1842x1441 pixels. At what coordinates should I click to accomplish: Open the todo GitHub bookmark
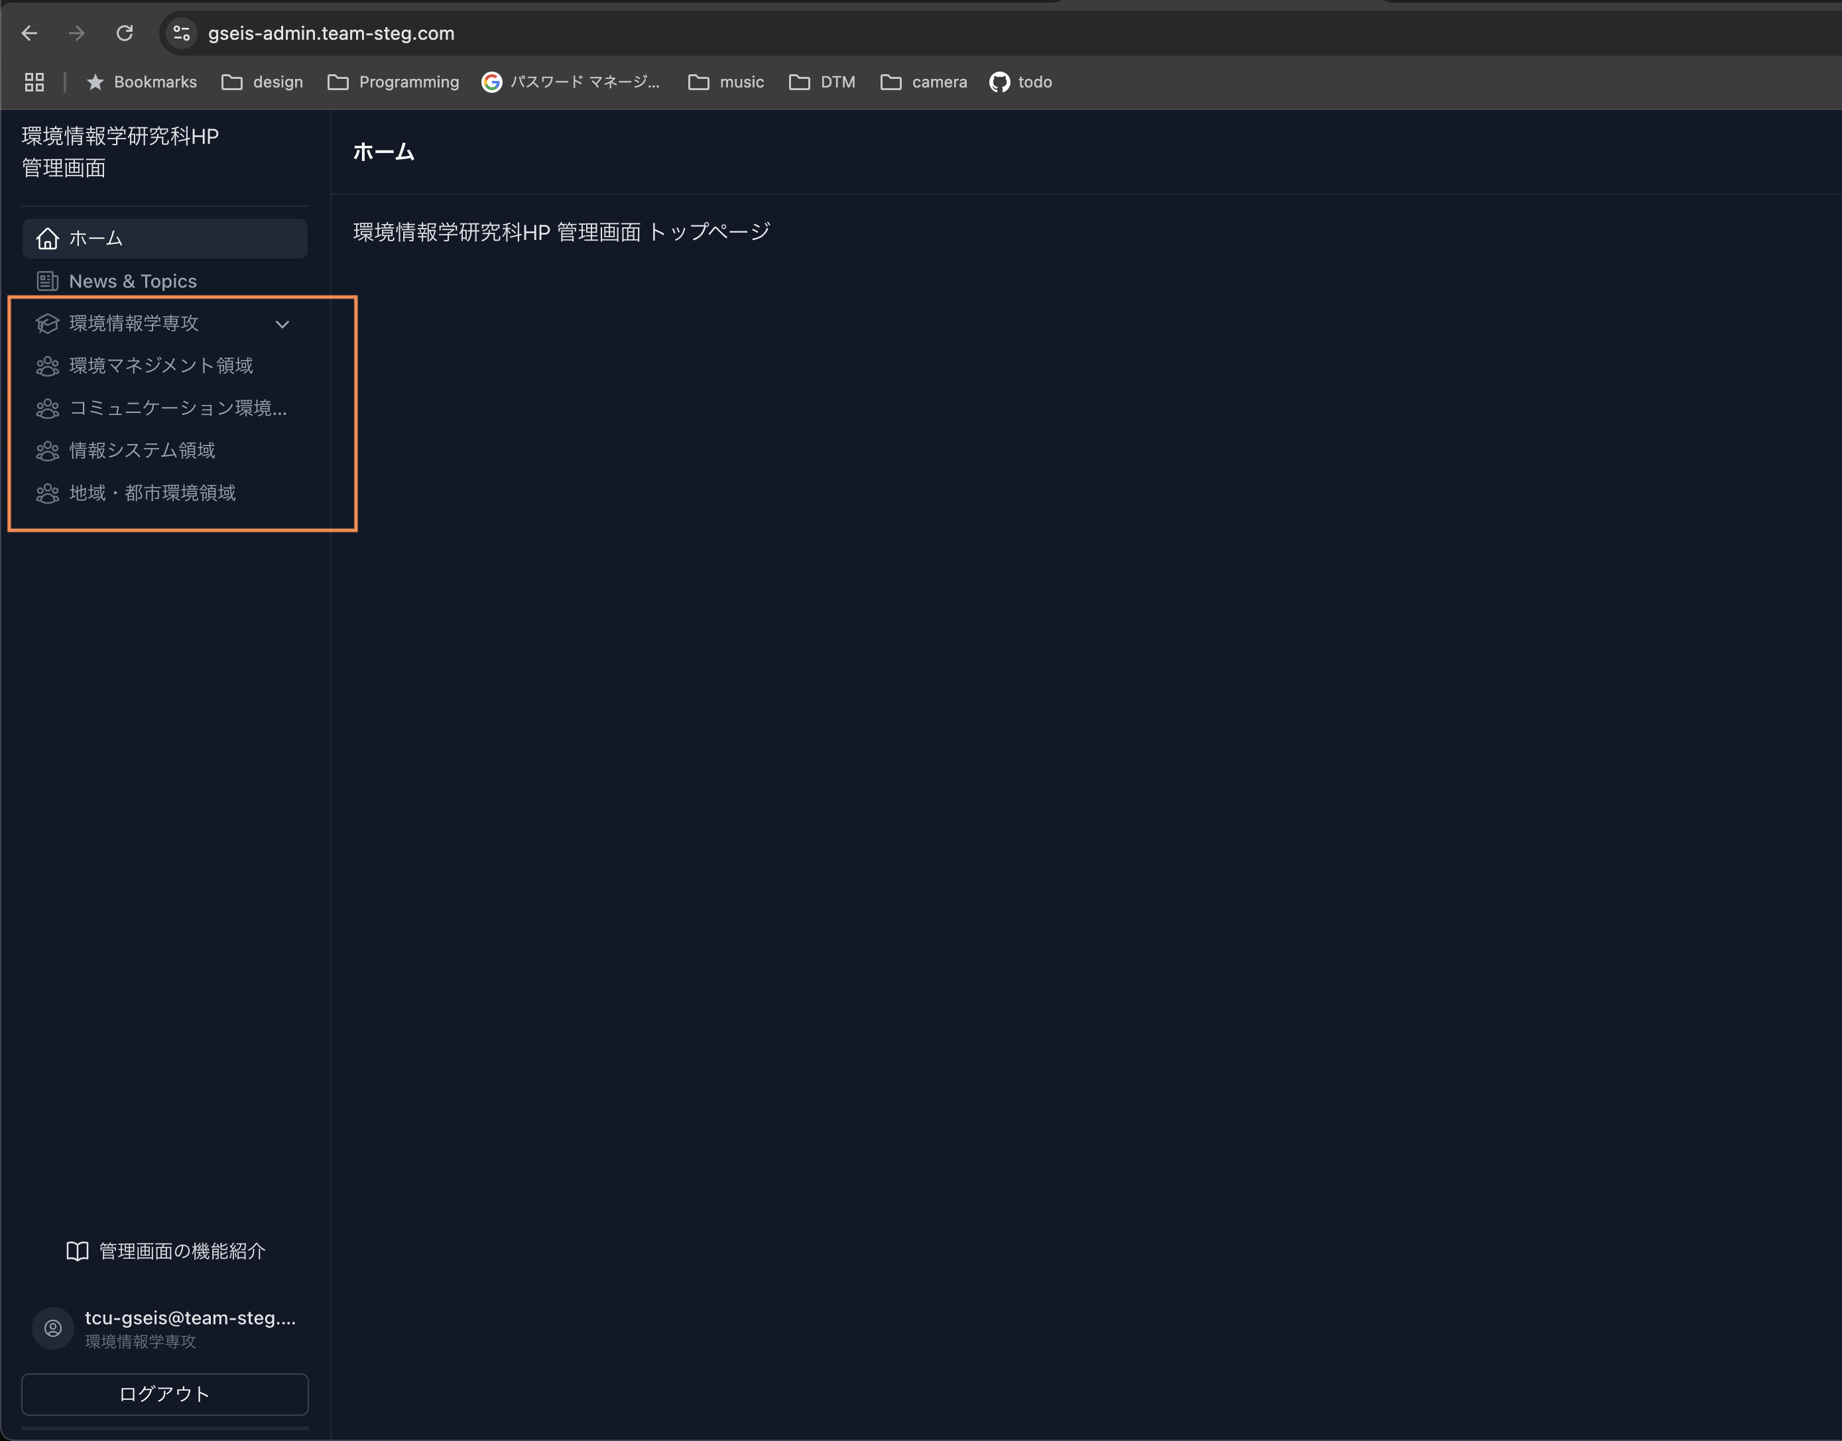[1021, 82]
